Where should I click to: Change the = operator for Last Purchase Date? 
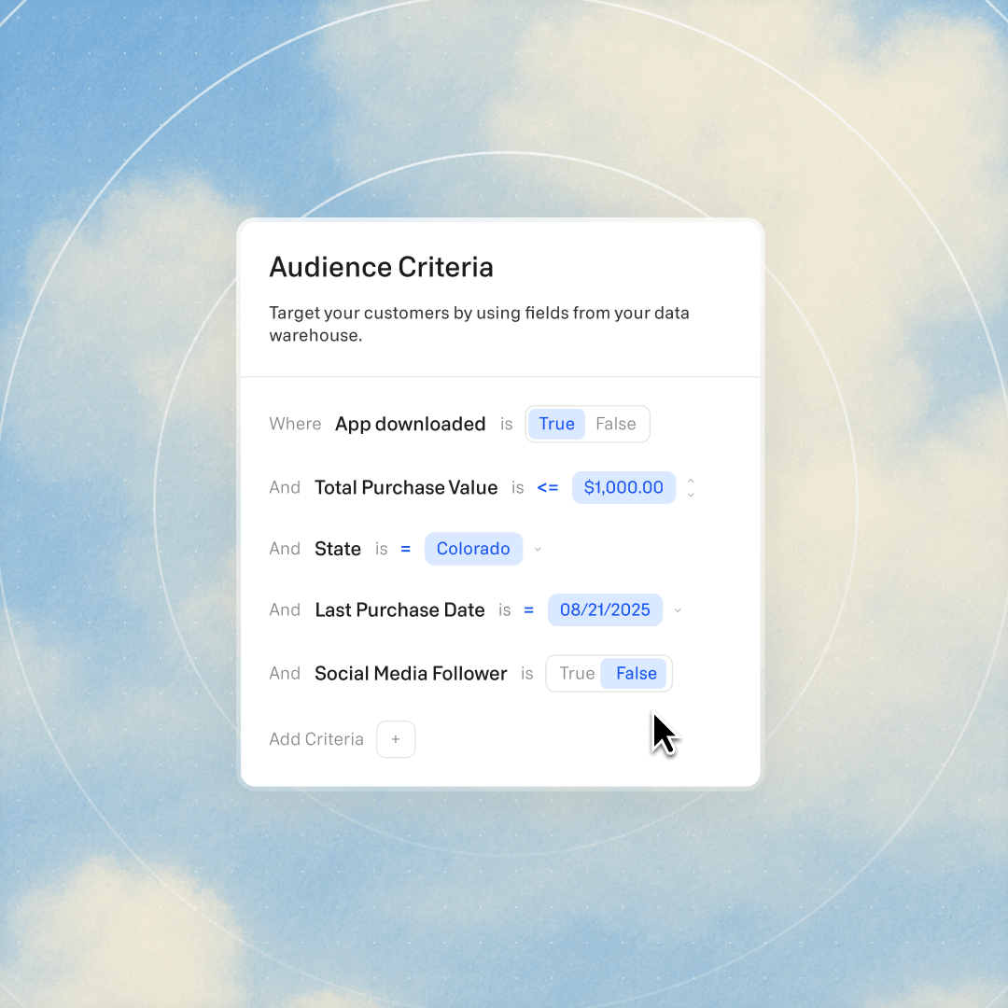[529, 610]
